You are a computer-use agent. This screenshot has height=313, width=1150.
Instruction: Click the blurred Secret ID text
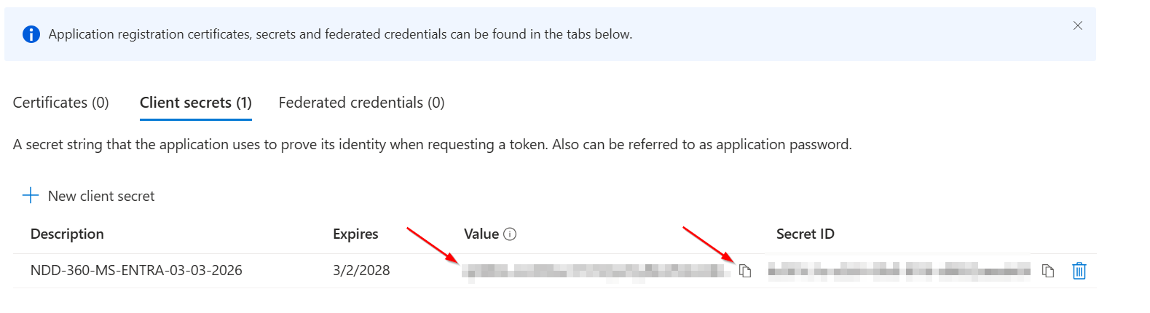click(x=899, y=272)
